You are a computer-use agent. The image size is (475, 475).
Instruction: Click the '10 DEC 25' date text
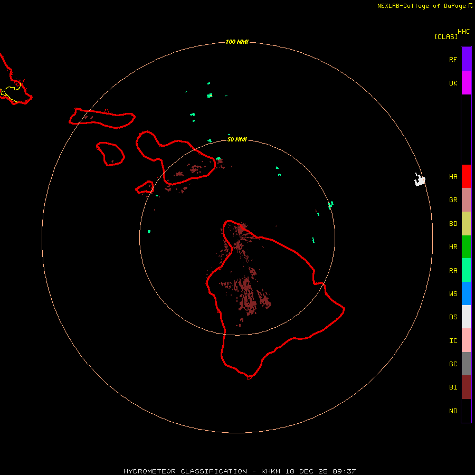[x=307, y=471]
